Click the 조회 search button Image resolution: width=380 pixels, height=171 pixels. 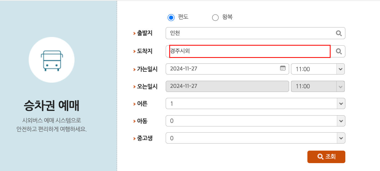tap(326, 157)
